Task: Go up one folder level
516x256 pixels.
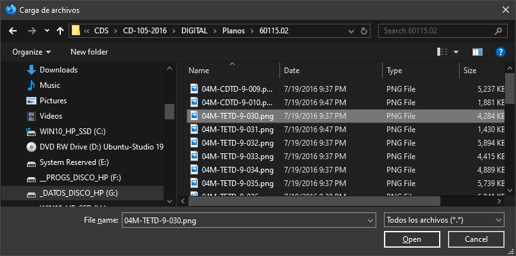Action: tap(60, 31)
